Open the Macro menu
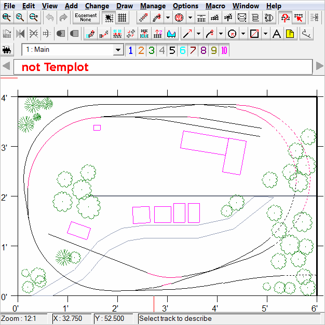The width and height of the screenshot is (325, 325). [215, 6]
